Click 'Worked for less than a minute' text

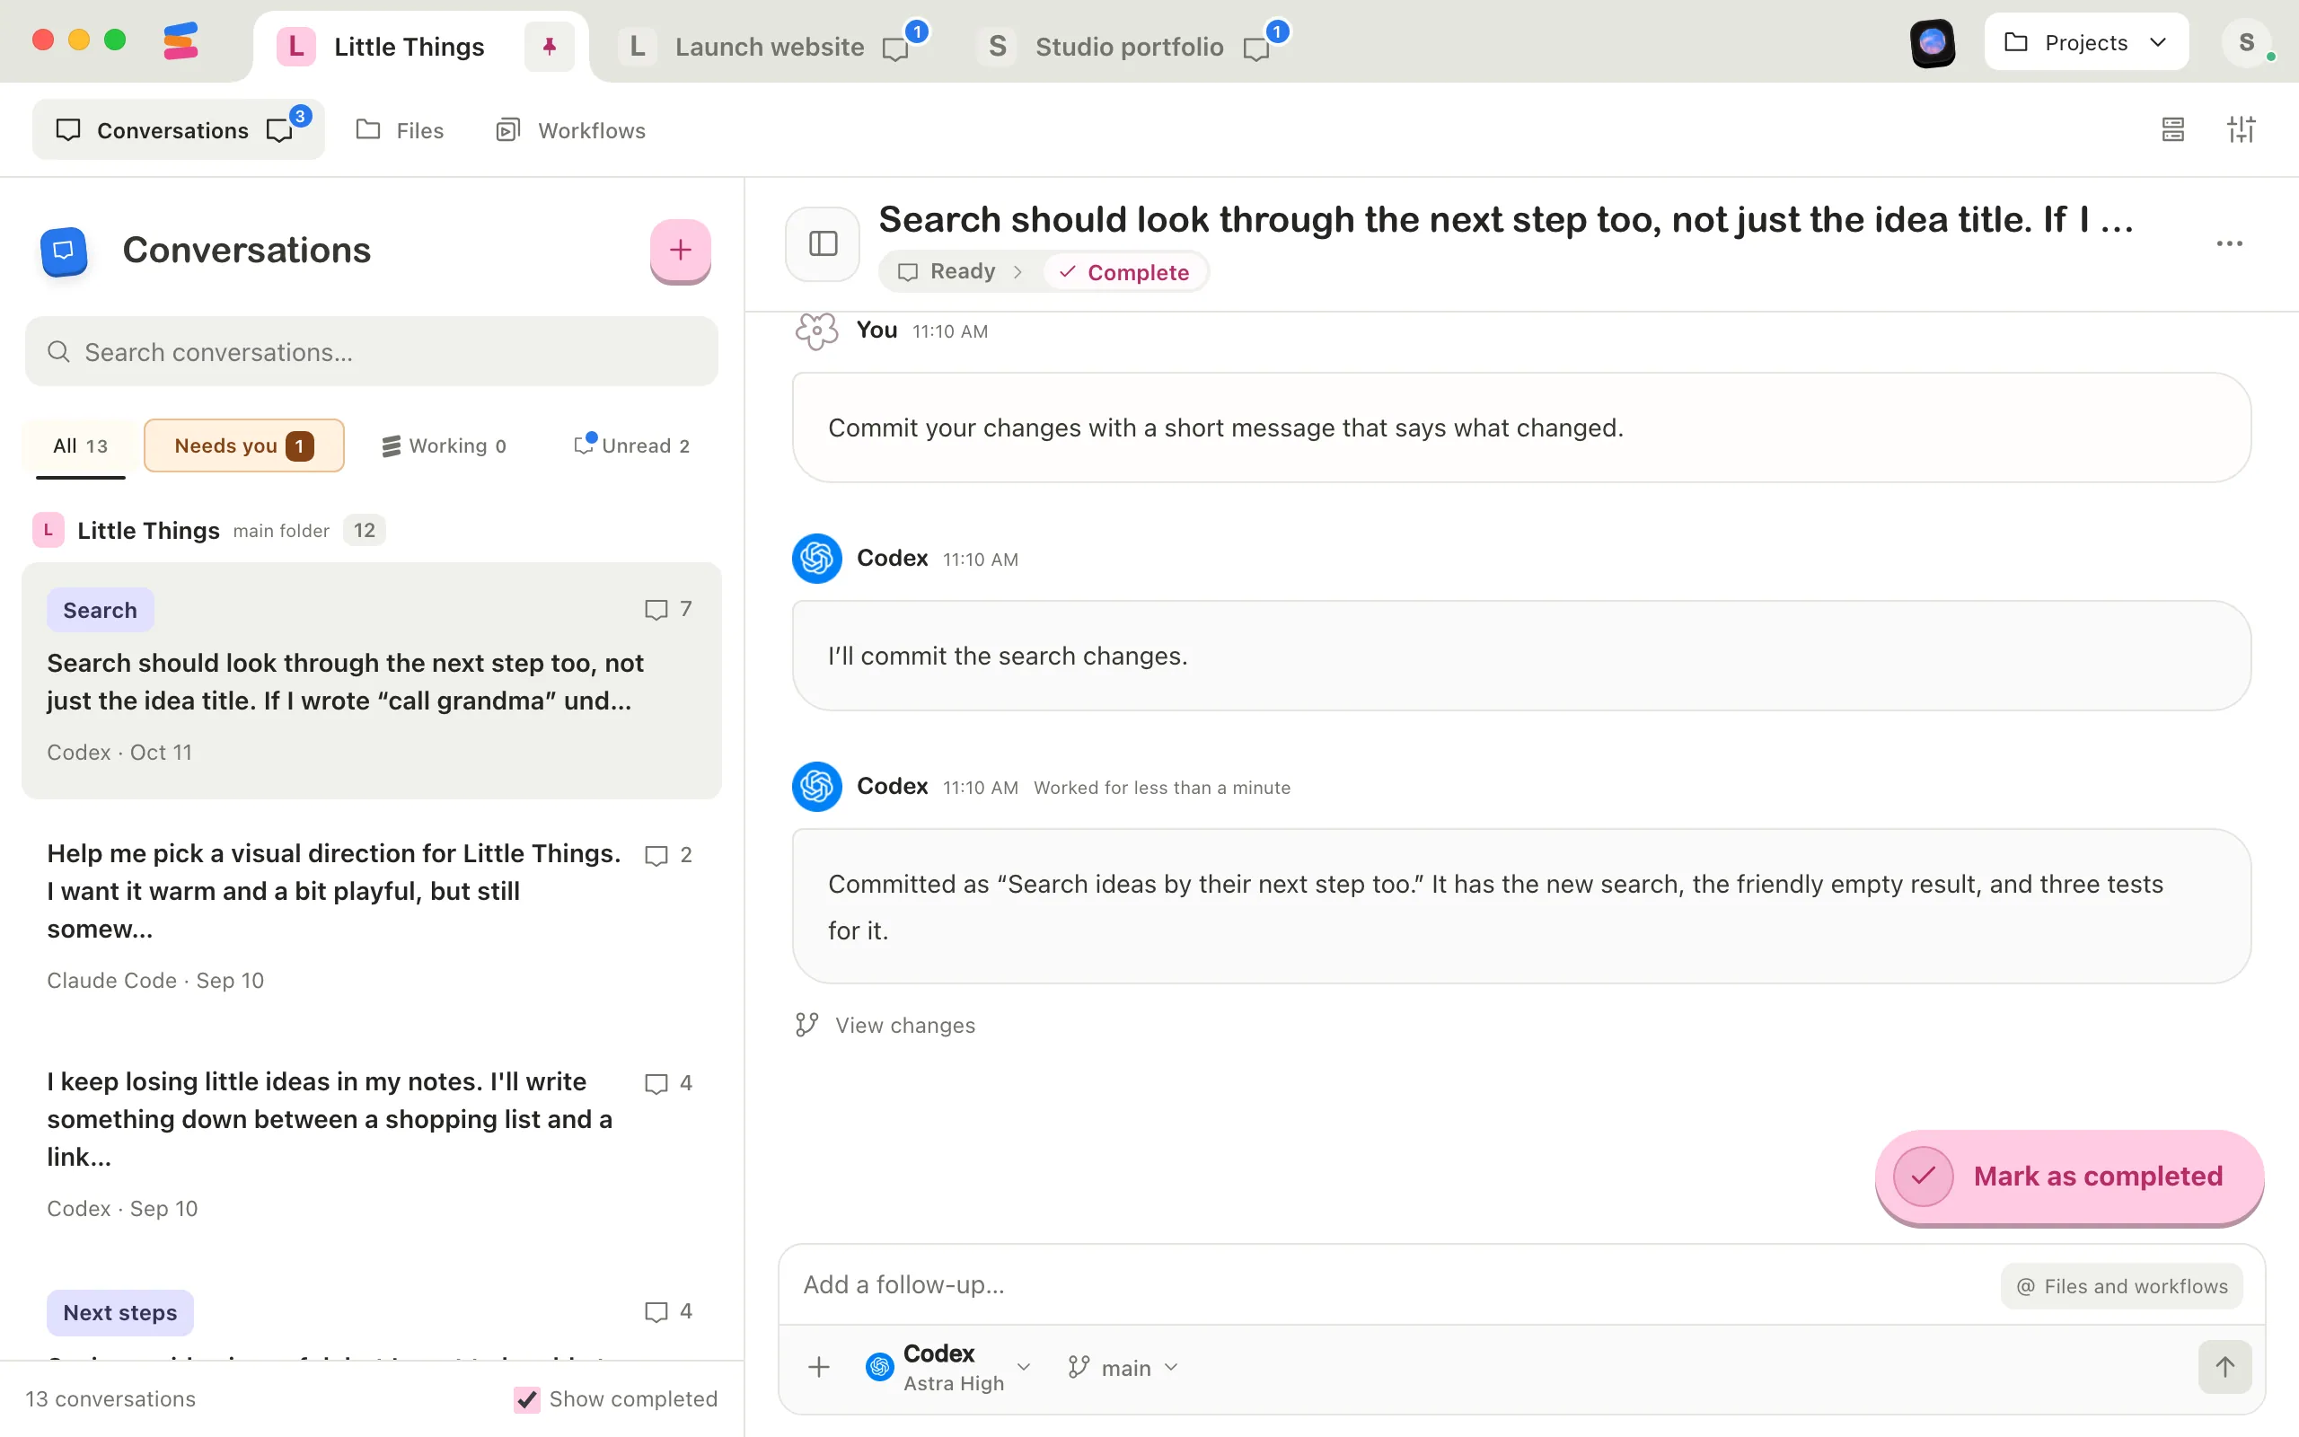tap(1162, 788)
